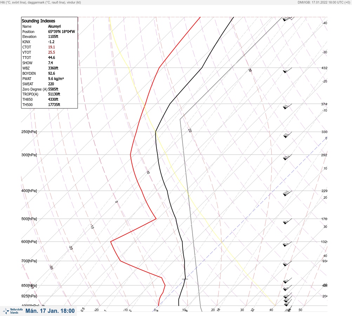
Task: Click the wind barb at 300 hPa level
Action: (287, 157)
